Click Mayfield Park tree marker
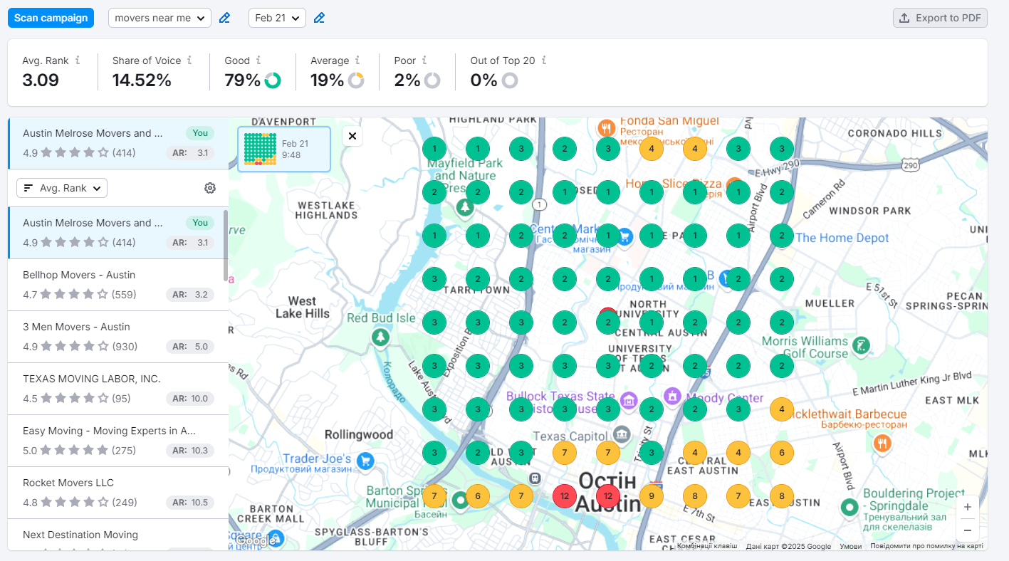Viewport: 1009px width, 561px height. tap(465, 207)
